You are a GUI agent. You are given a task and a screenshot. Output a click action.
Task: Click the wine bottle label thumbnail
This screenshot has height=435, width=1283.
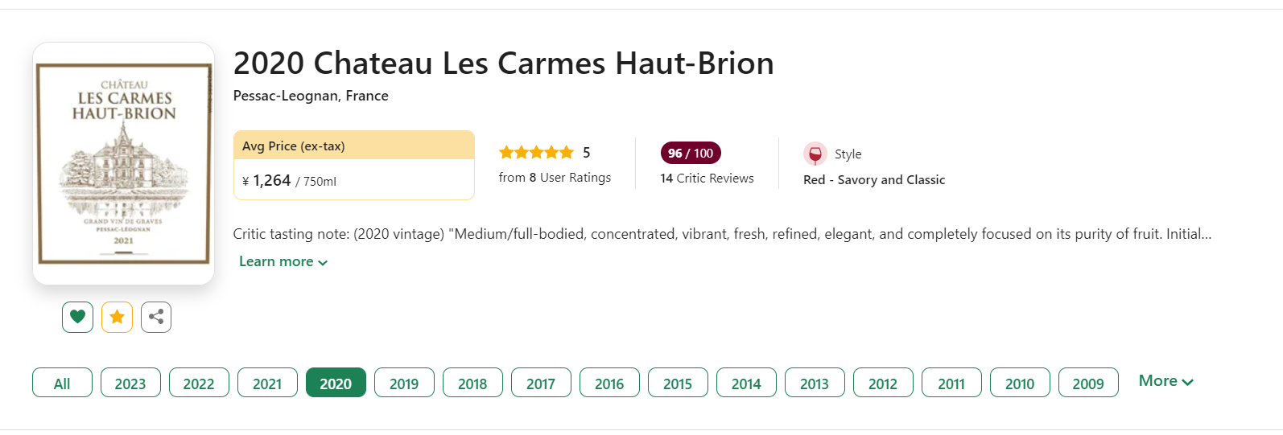pos(124,163)
